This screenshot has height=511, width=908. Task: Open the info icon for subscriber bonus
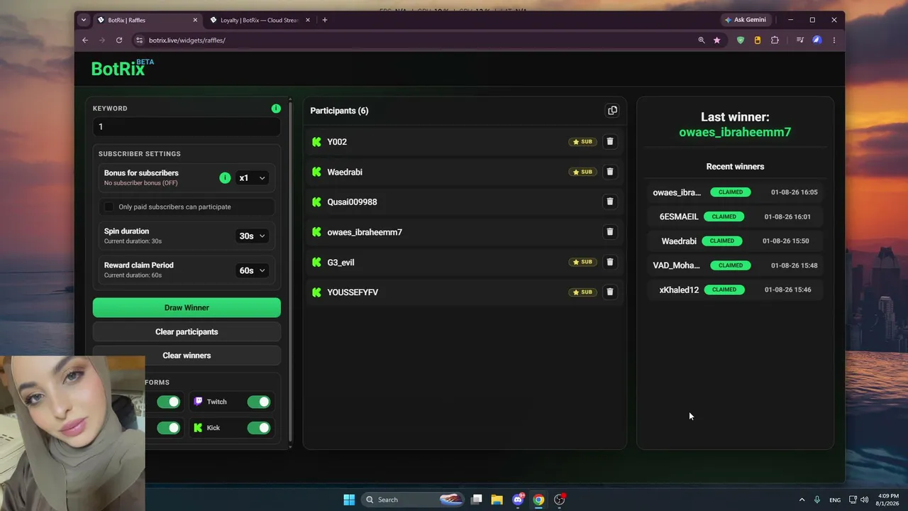tap(225, 178)
